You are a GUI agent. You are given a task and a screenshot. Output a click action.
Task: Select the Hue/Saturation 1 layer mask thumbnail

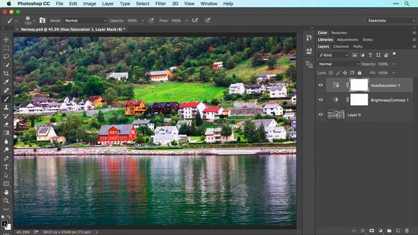[x=359, y=86]
